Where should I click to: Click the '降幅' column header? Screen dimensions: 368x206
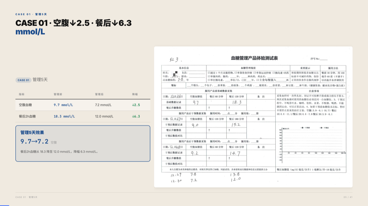135,94
